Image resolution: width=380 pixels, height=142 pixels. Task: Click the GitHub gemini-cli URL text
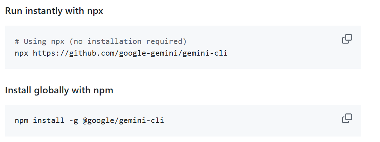[130, 53]
